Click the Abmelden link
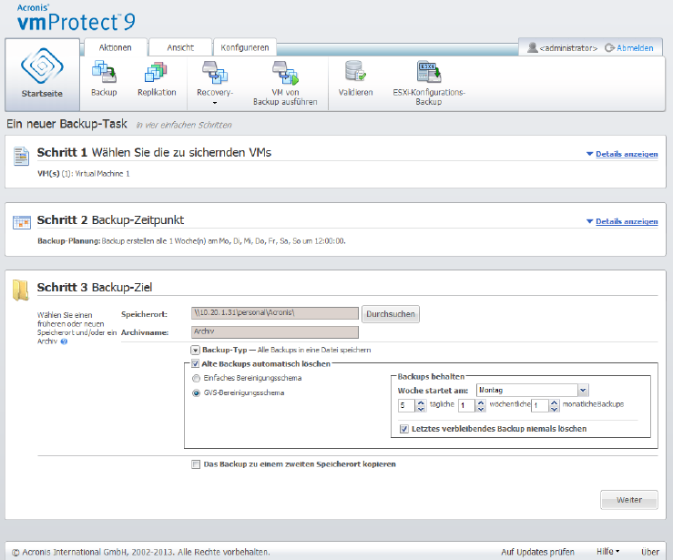The width and height of the screenshot is (673, 560). tap(635, 48)
